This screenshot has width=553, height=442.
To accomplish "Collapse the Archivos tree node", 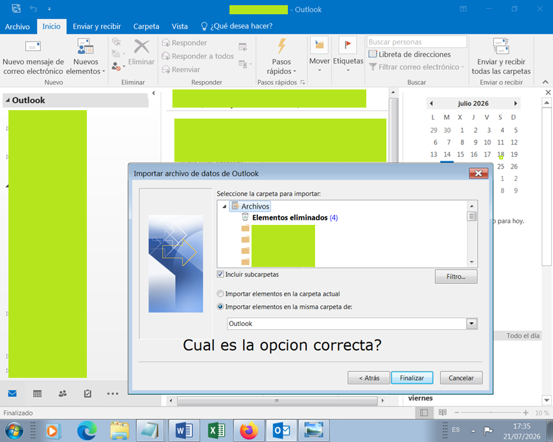I will [x=224, y=207].
